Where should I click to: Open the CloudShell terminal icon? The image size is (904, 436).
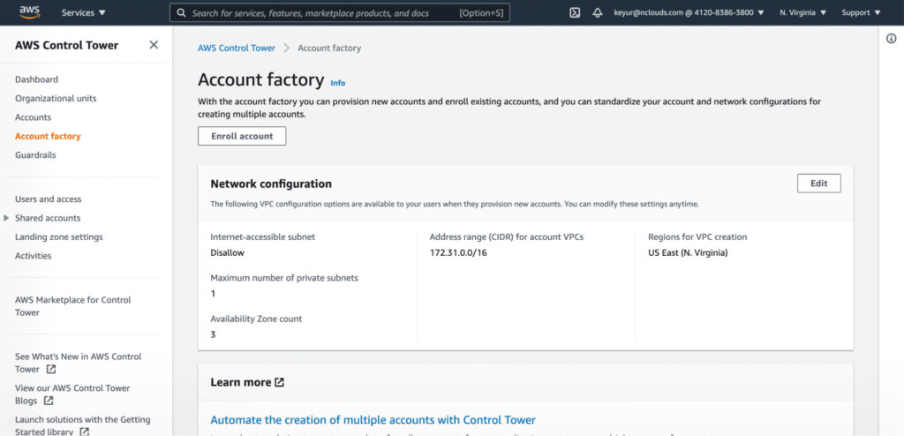(x=574, y=12)
